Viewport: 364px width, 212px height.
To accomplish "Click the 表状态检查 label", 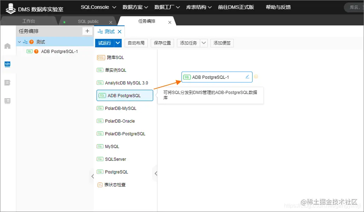I will pos(115,185).
